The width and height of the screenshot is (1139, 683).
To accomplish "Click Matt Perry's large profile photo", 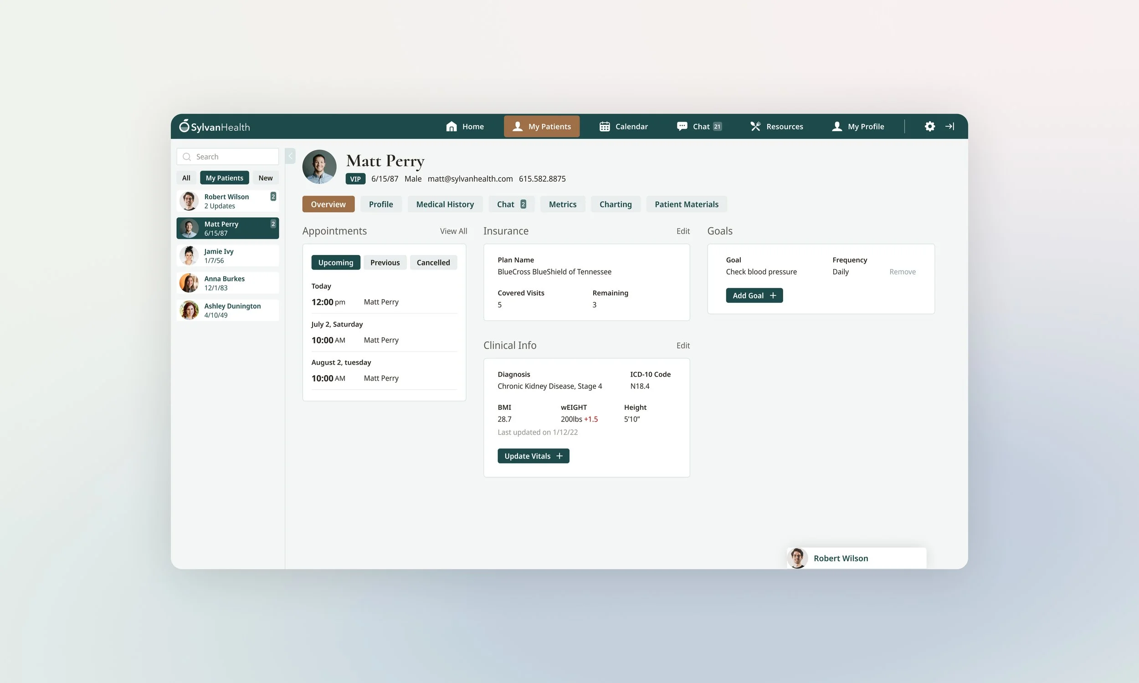I will [319, 167].
